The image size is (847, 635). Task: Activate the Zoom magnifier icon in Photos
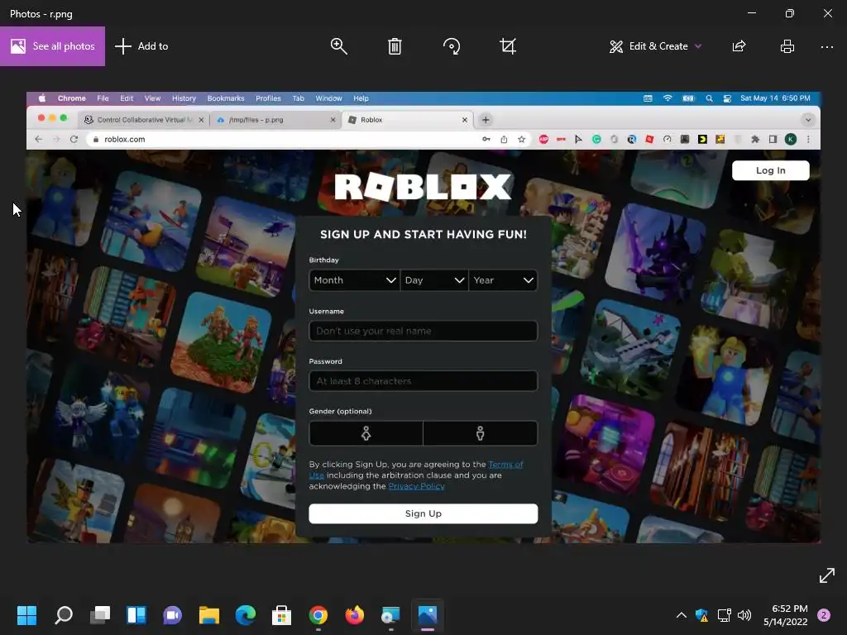pos(338,46)
